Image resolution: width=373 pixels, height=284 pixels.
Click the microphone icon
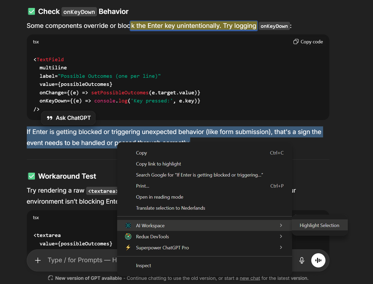[x=302, y=260]
